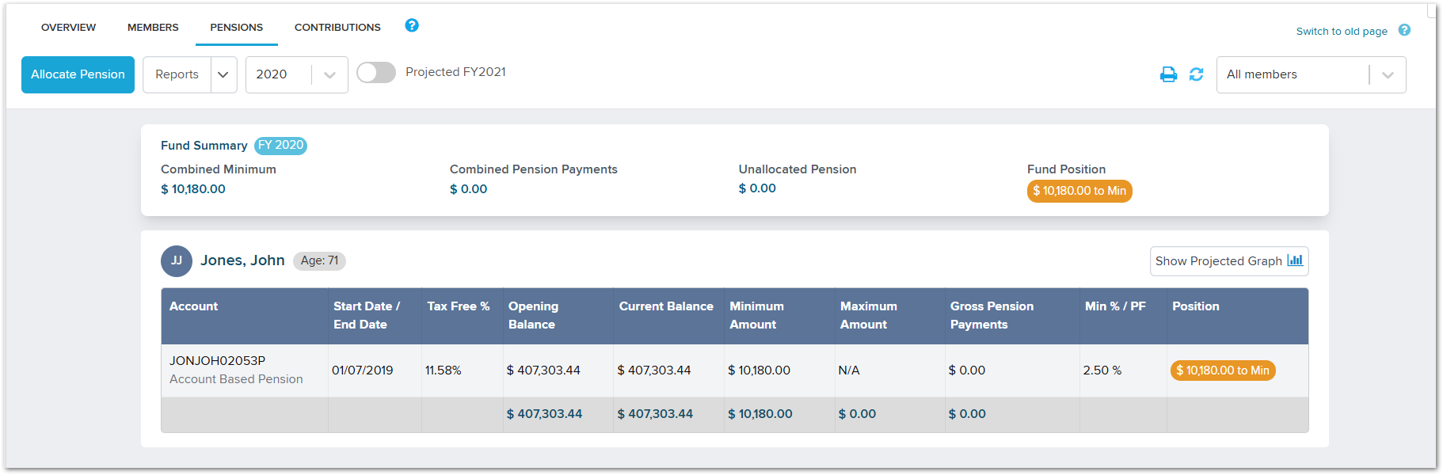The width and height of the screenshot is (1443, 475).
Task: Click the refresh icon
Action: [1196, 74]
